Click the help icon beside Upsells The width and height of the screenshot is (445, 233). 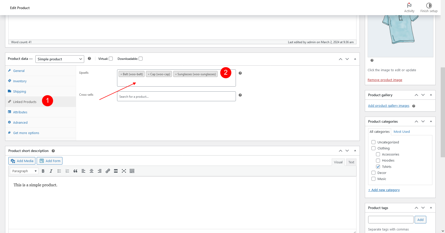tap(240, 73)
